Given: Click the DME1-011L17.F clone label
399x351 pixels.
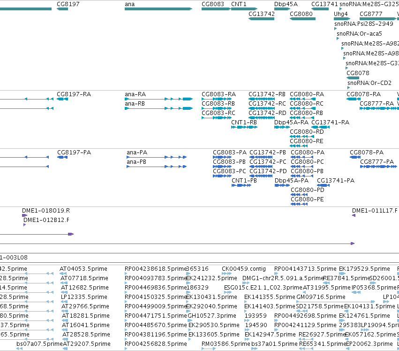Looking at the screenshot, I should [375, 211].
